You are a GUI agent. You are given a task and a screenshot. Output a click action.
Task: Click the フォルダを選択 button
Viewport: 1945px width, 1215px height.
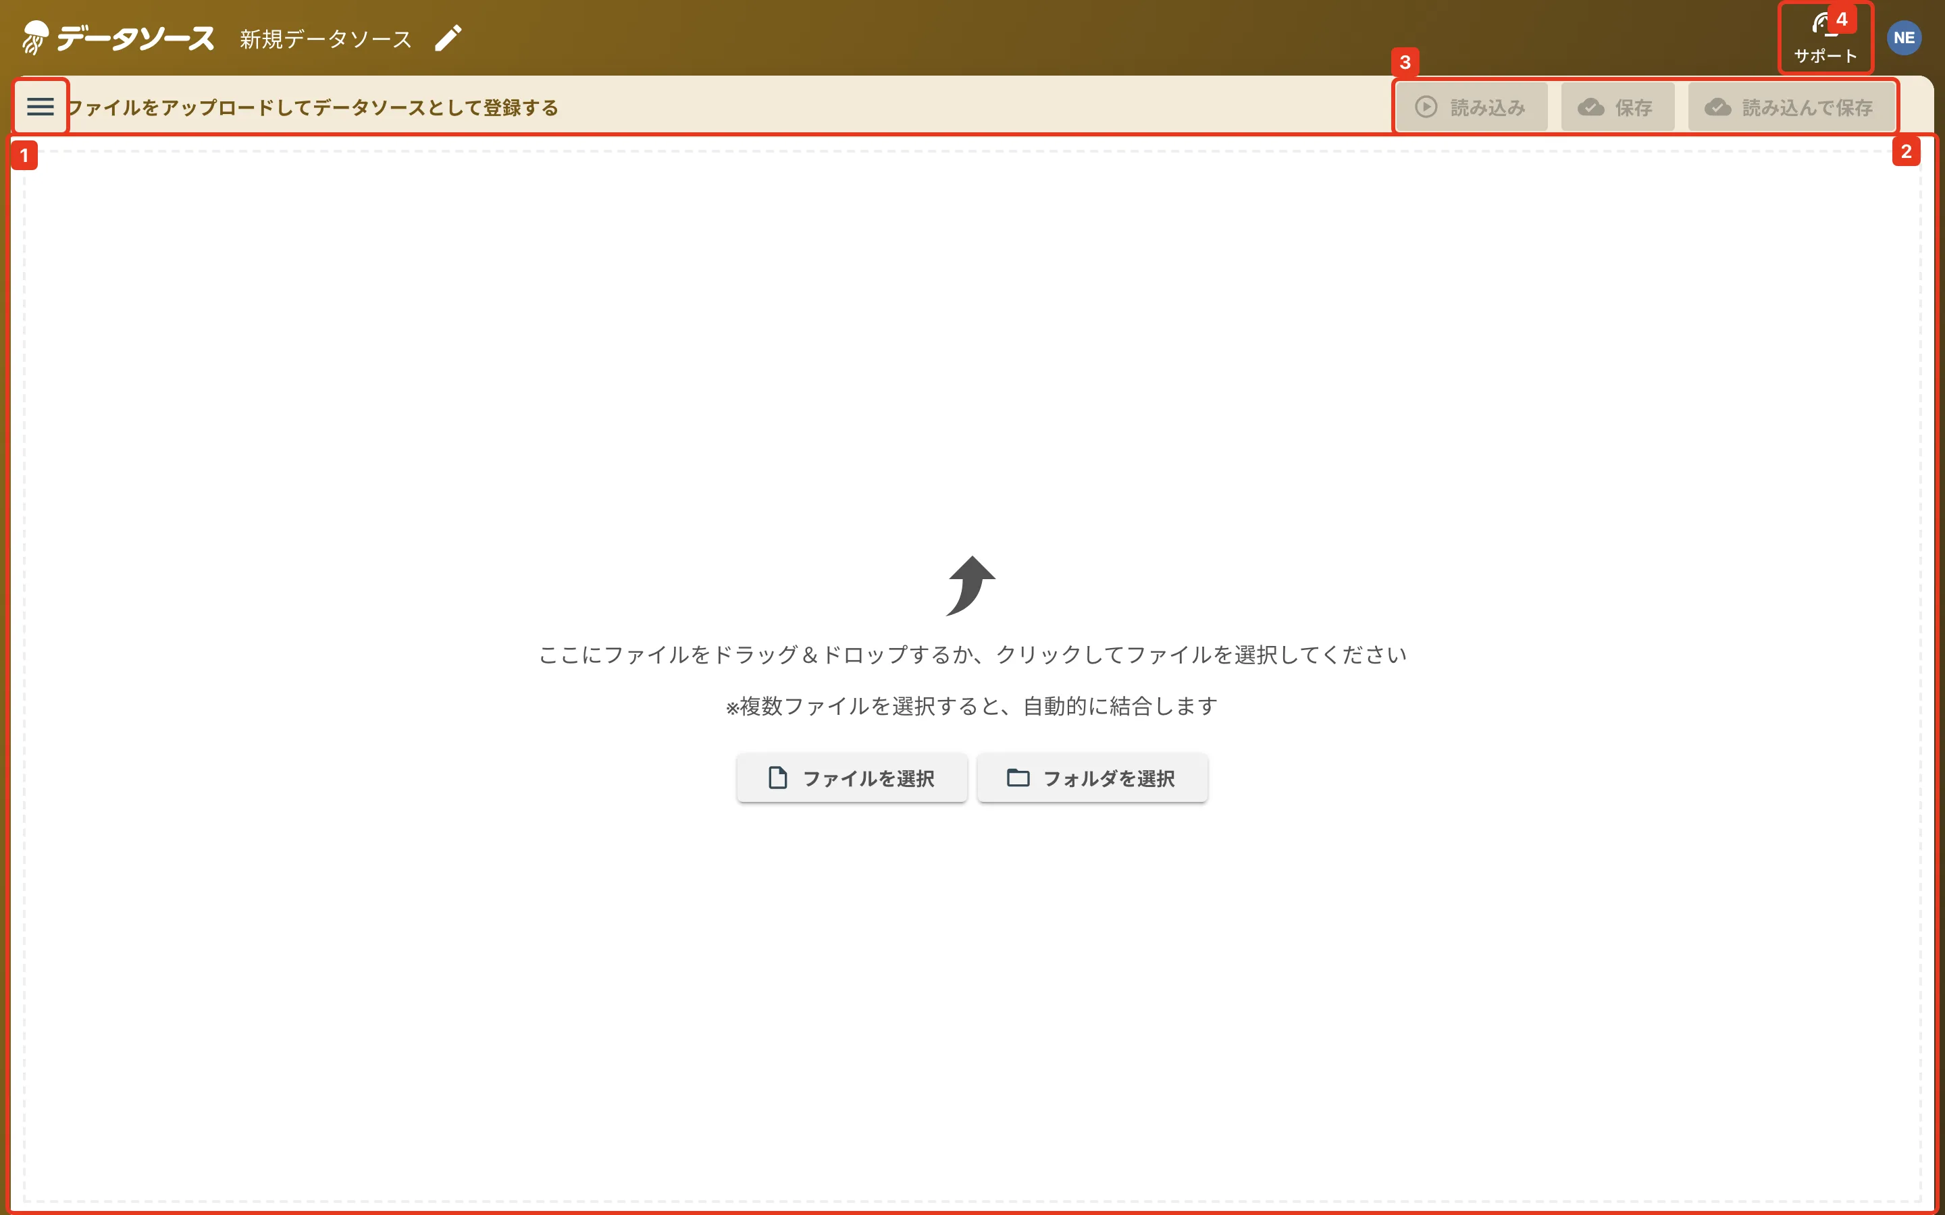pos(1092,778)
